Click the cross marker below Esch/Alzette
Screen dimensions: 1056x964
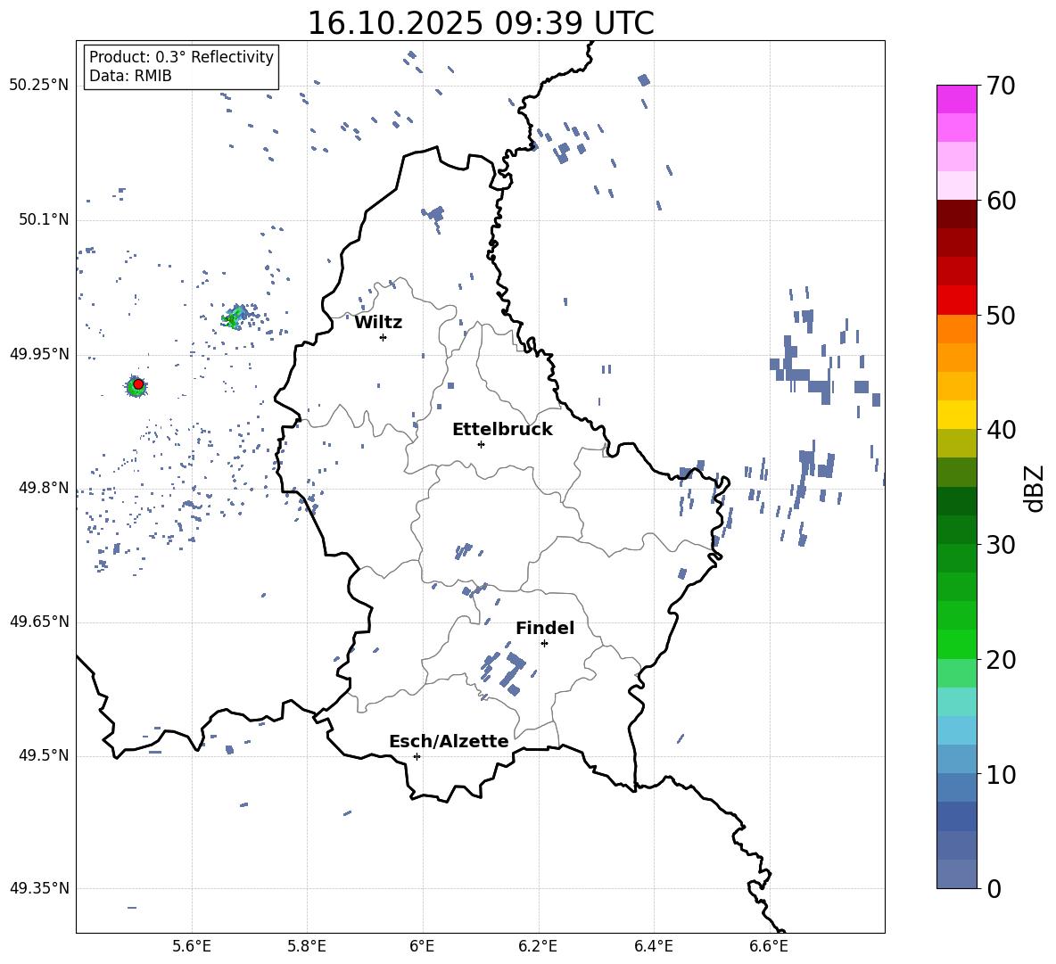[417, 756]
